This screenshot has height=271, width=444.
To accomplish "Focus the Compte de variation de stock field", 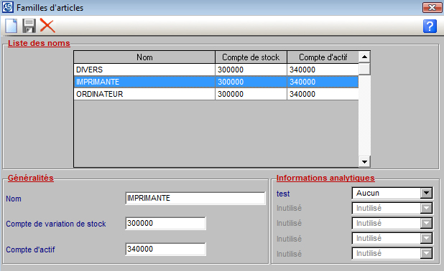I will (165, 223).
